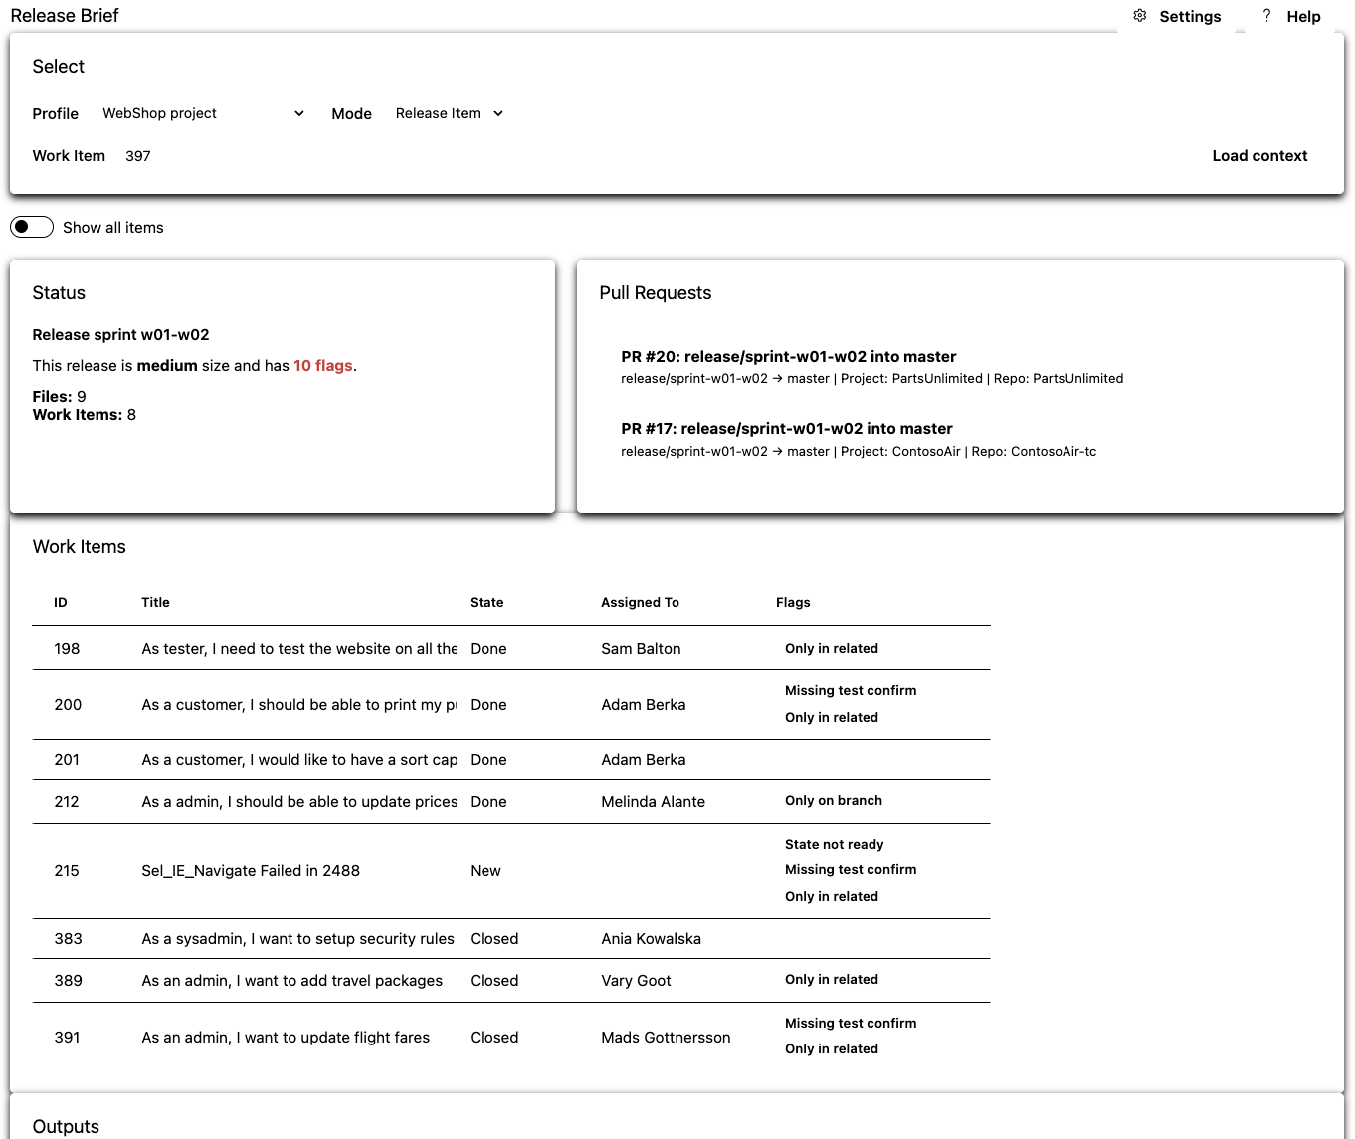Click the ID column header
The image size is (1355, 1139).
pyautogui.click(x=60, y=602)
